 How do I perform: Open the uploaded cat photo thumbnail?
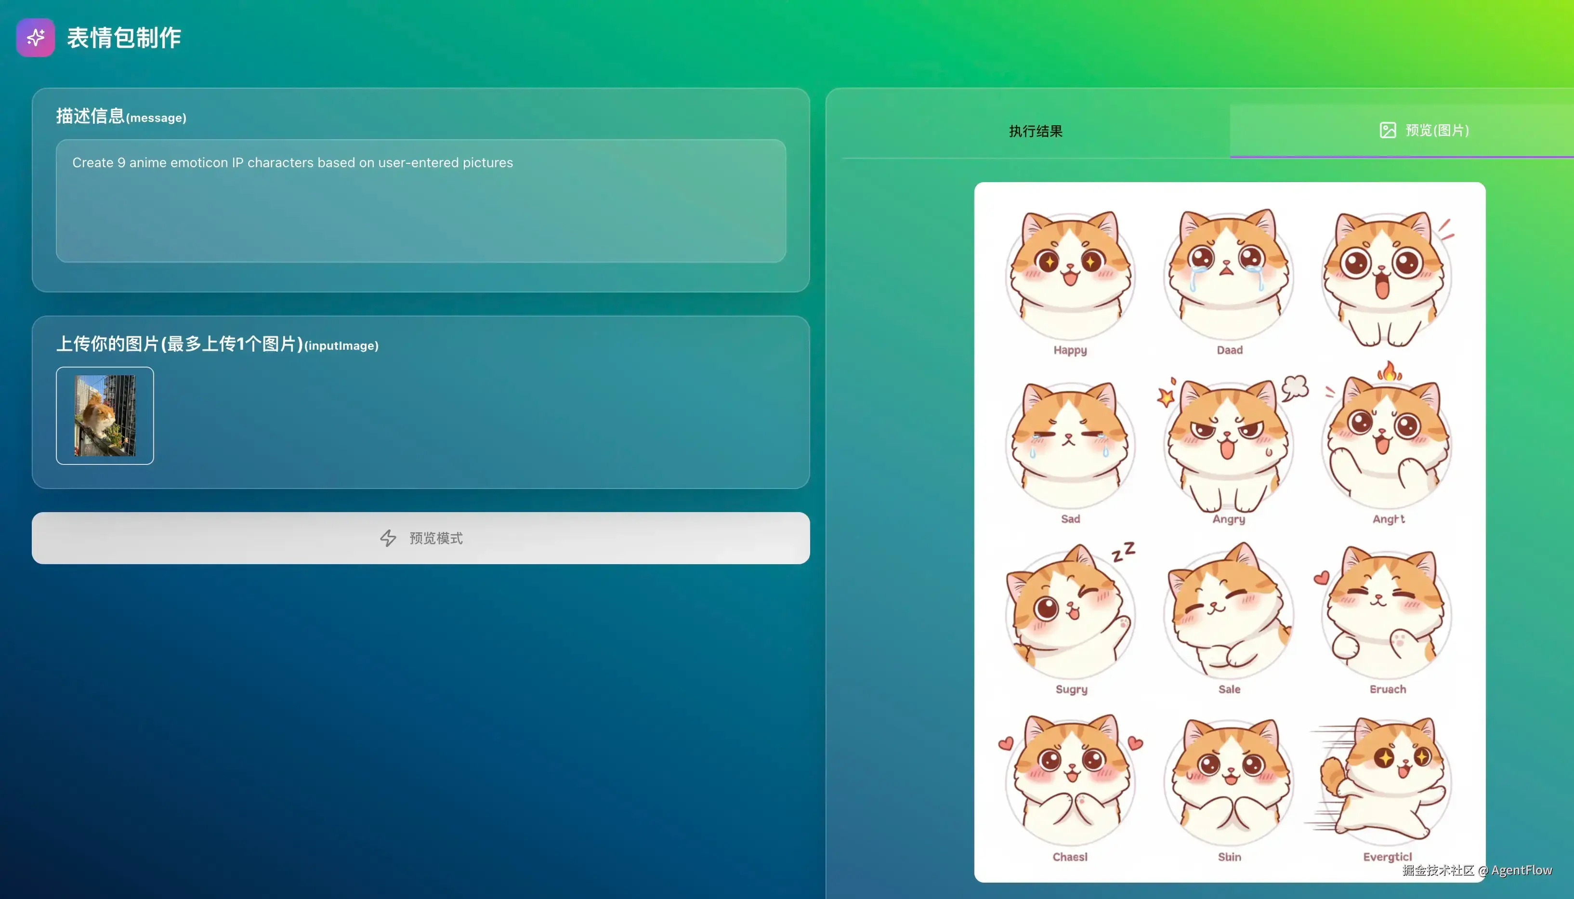point(105,416)
